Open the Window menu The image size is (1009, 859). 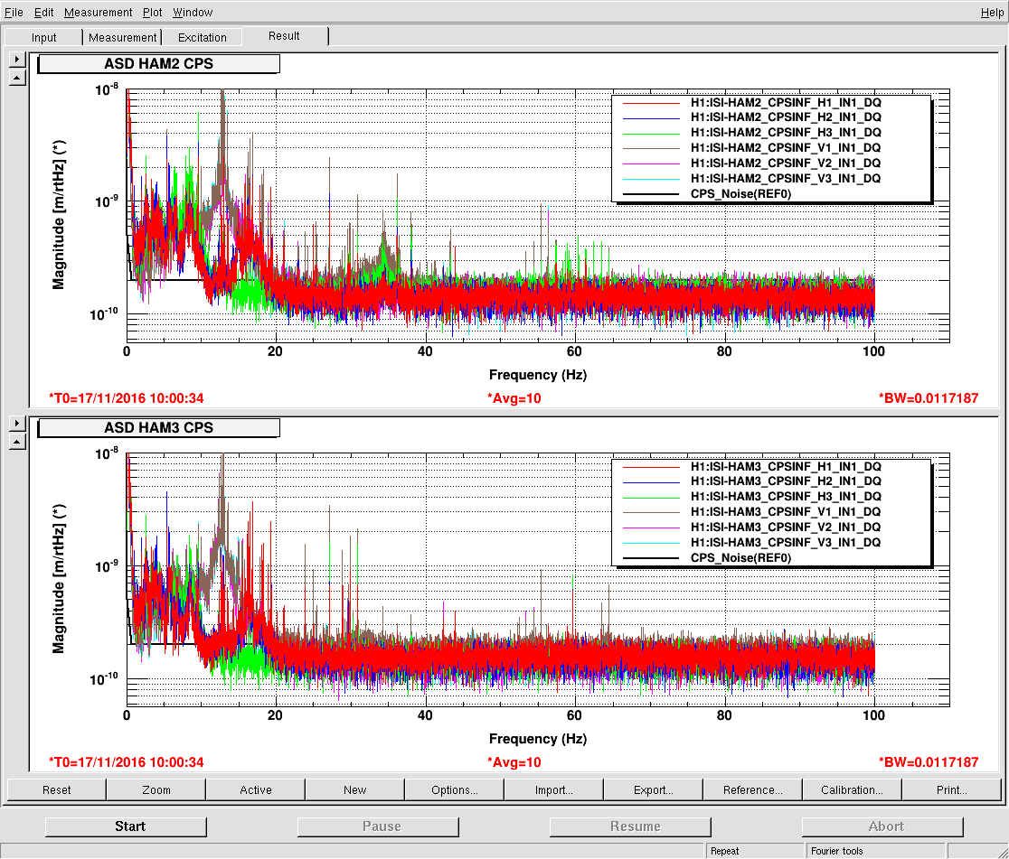coord(193,13)
